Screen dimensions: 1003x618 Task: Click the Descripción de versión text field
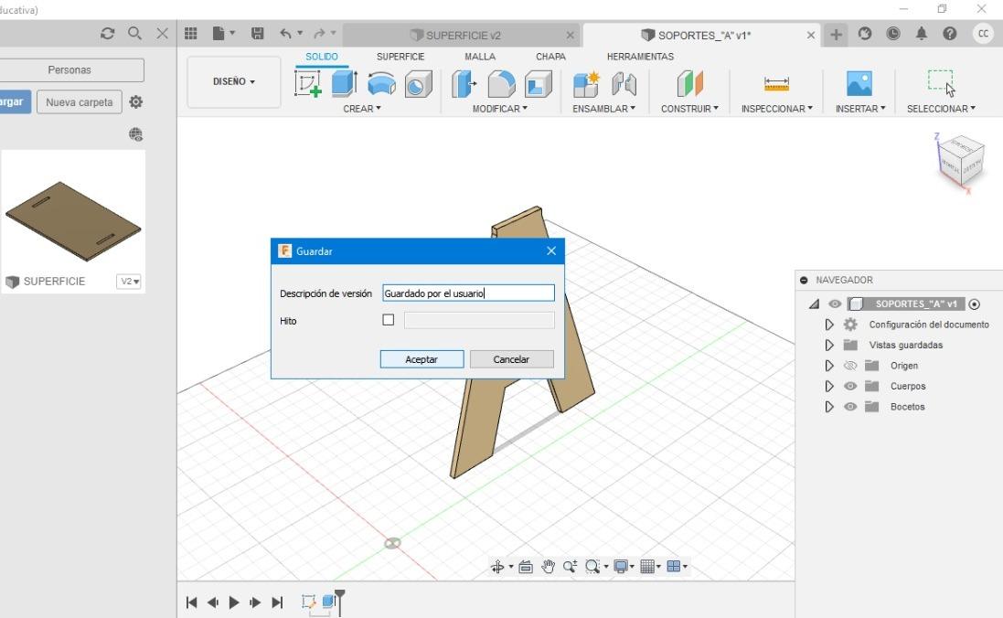pyautogui.click(x=468, y=293)
